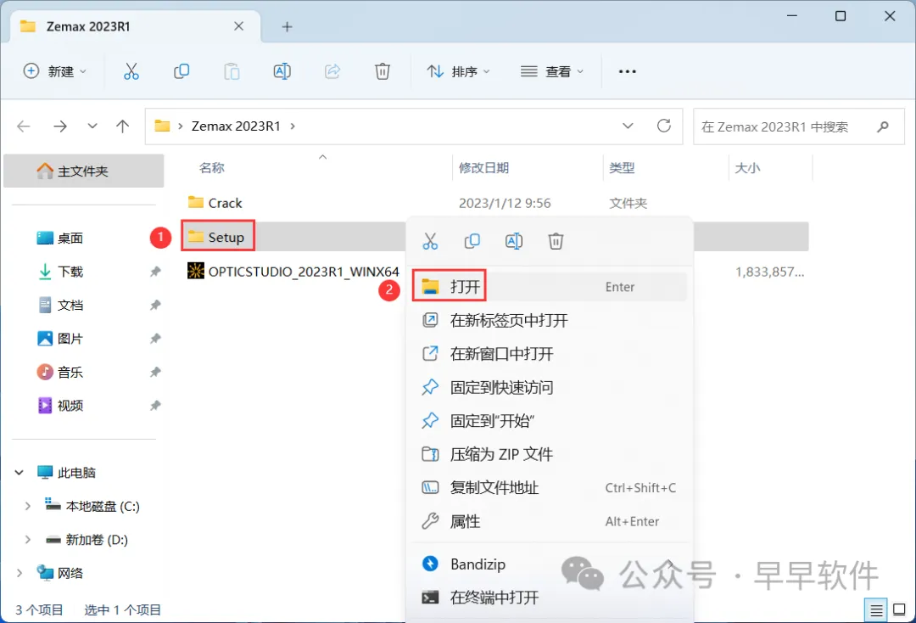Screen dimensions: 916x623
Task: Collapse the 此电脑 tree node
Action: coord(20,472)
